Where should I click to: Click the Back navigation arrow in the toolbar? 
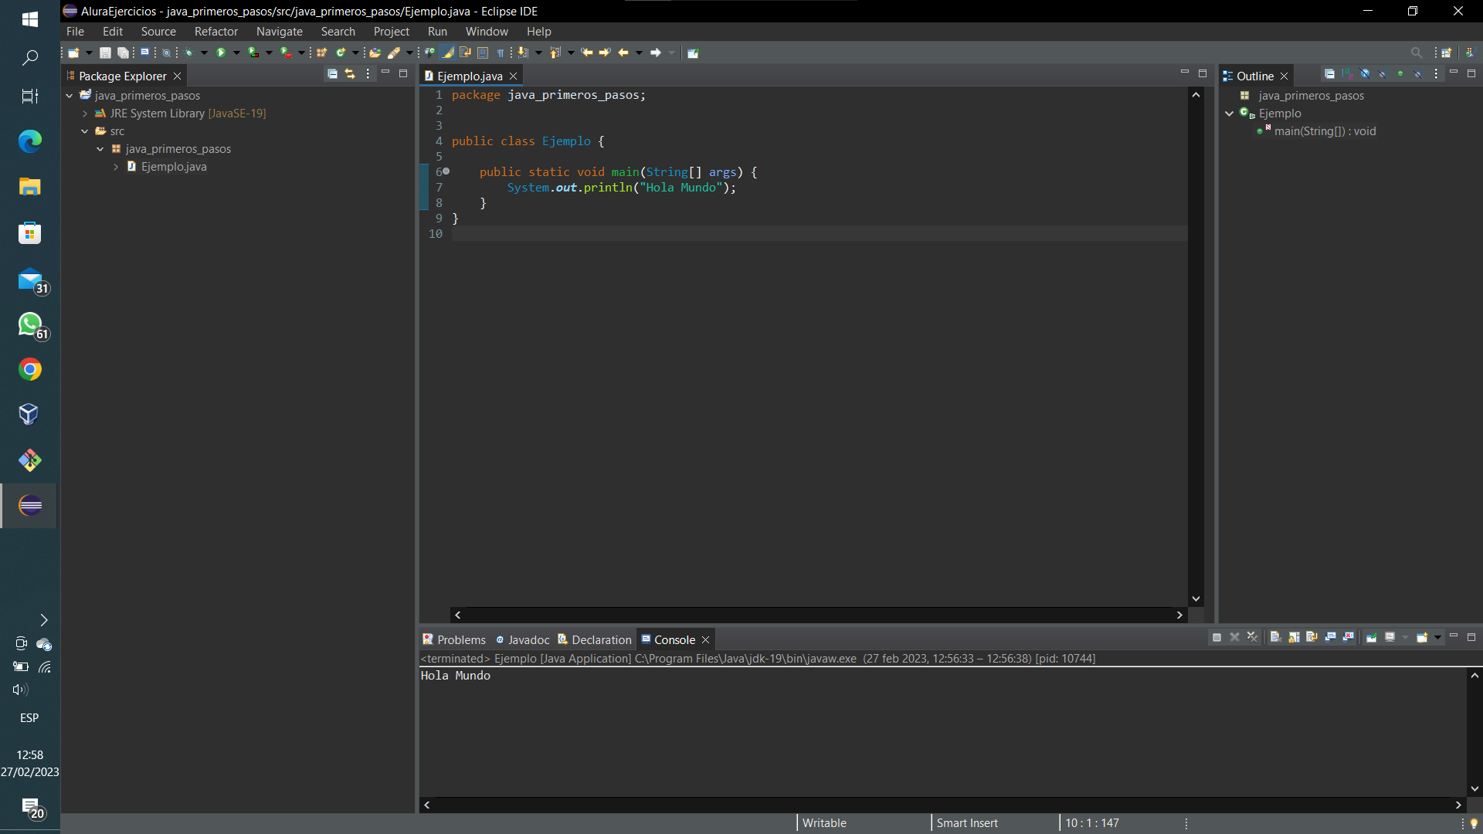pyautogui.click(x=623, y=53)
